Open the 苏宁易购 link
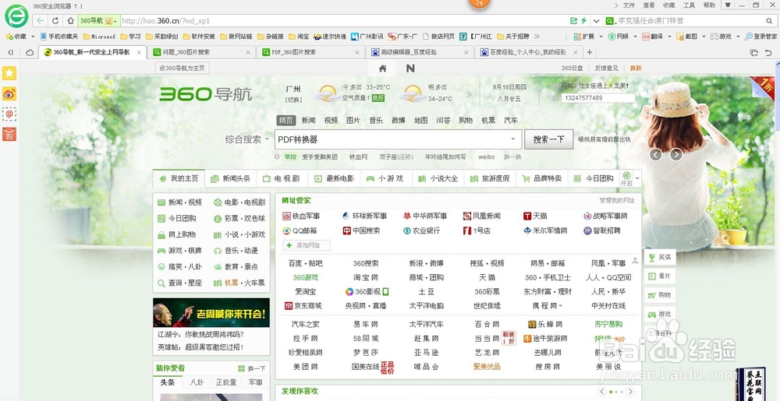 point(608,325)
